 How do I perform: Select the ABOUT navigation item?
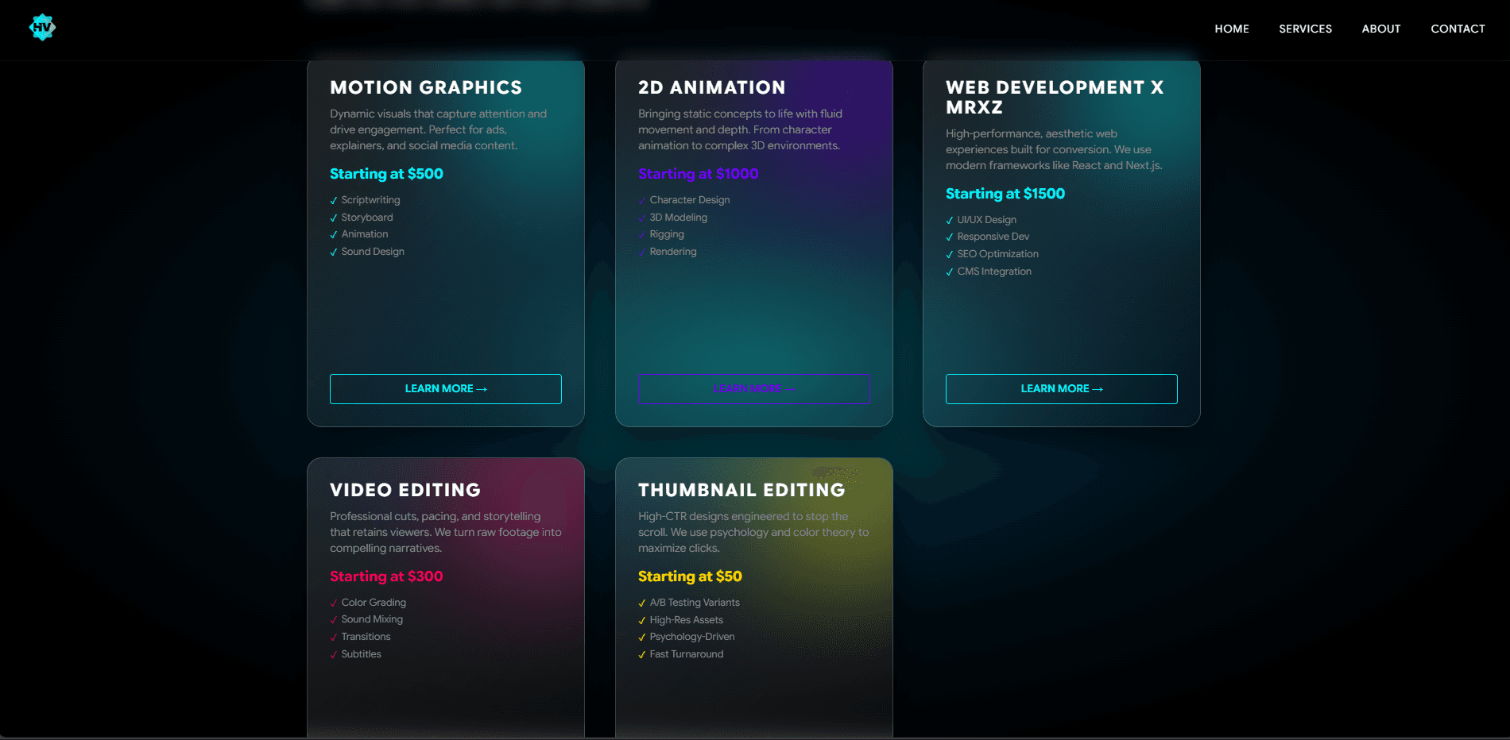pos(1380,29)
